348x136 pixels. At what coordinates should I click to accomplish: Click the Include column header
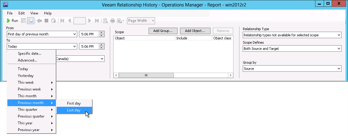tap(194, 38)
